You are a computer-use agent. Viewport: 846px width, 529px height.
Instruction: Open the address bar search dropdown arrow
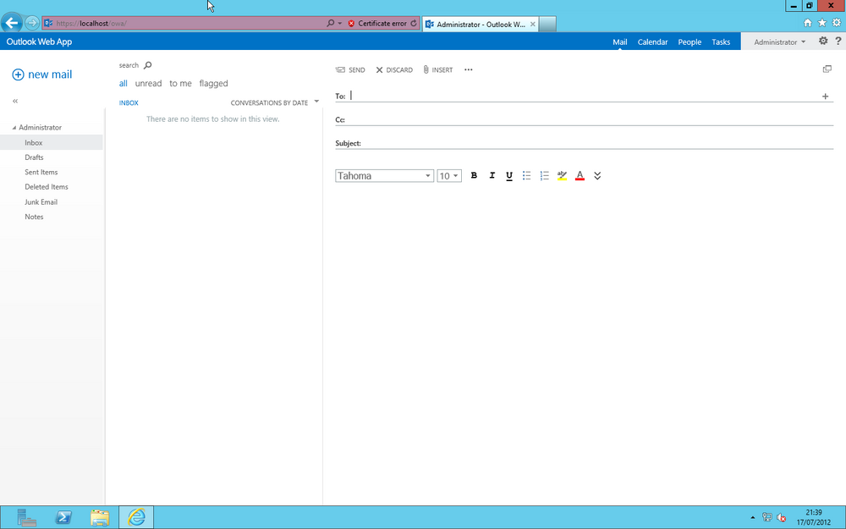point(340,23)
